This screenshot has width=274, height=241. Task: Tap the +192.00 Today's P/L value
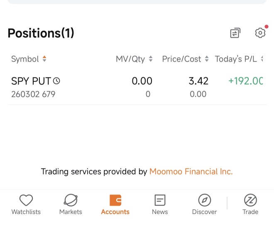245,81
